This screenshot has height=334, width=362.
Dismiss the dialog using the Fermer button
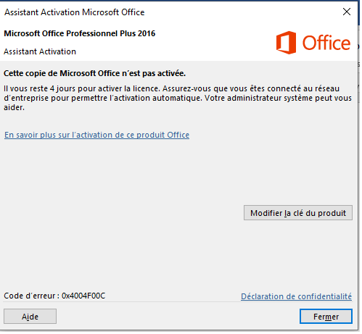tap(326, 317)
